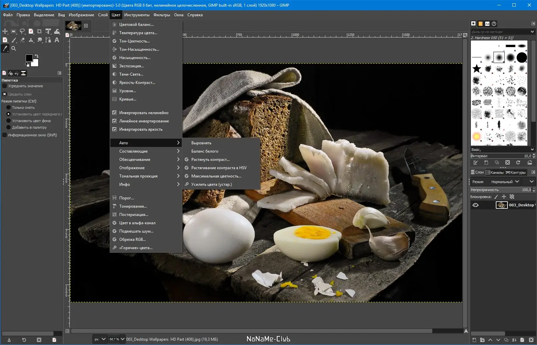Viewport: 537px width, 345px height.
Task: Select 'Установить цвет фона' radio button
Action: [x=9, y=121]
